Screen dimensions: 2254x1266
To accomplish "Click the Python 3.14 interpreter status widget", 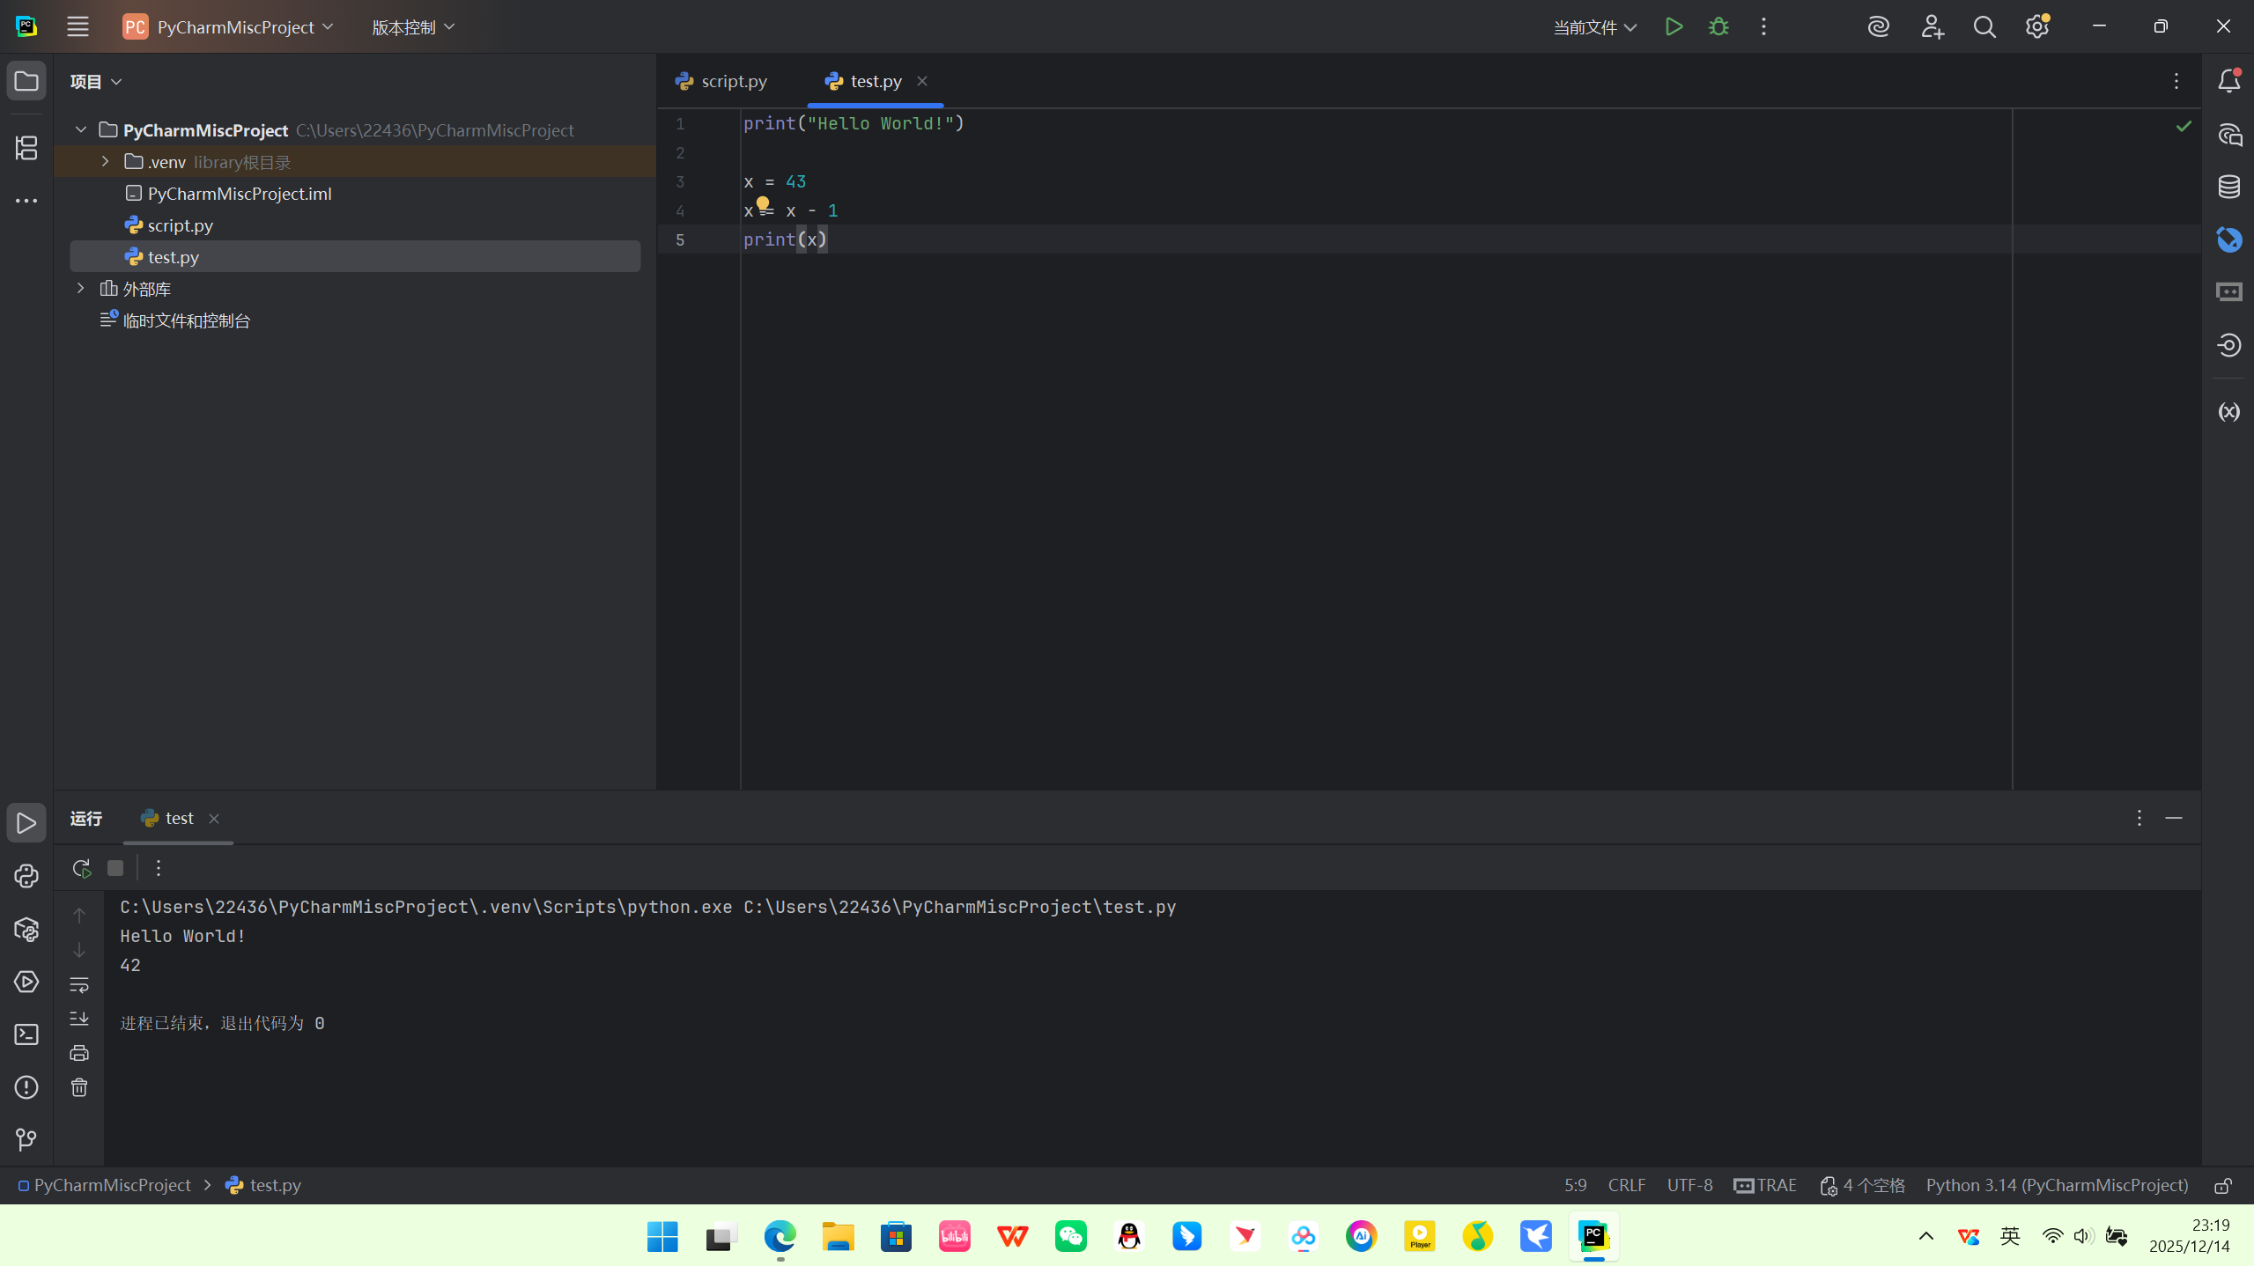I will coord(2057,1185).
